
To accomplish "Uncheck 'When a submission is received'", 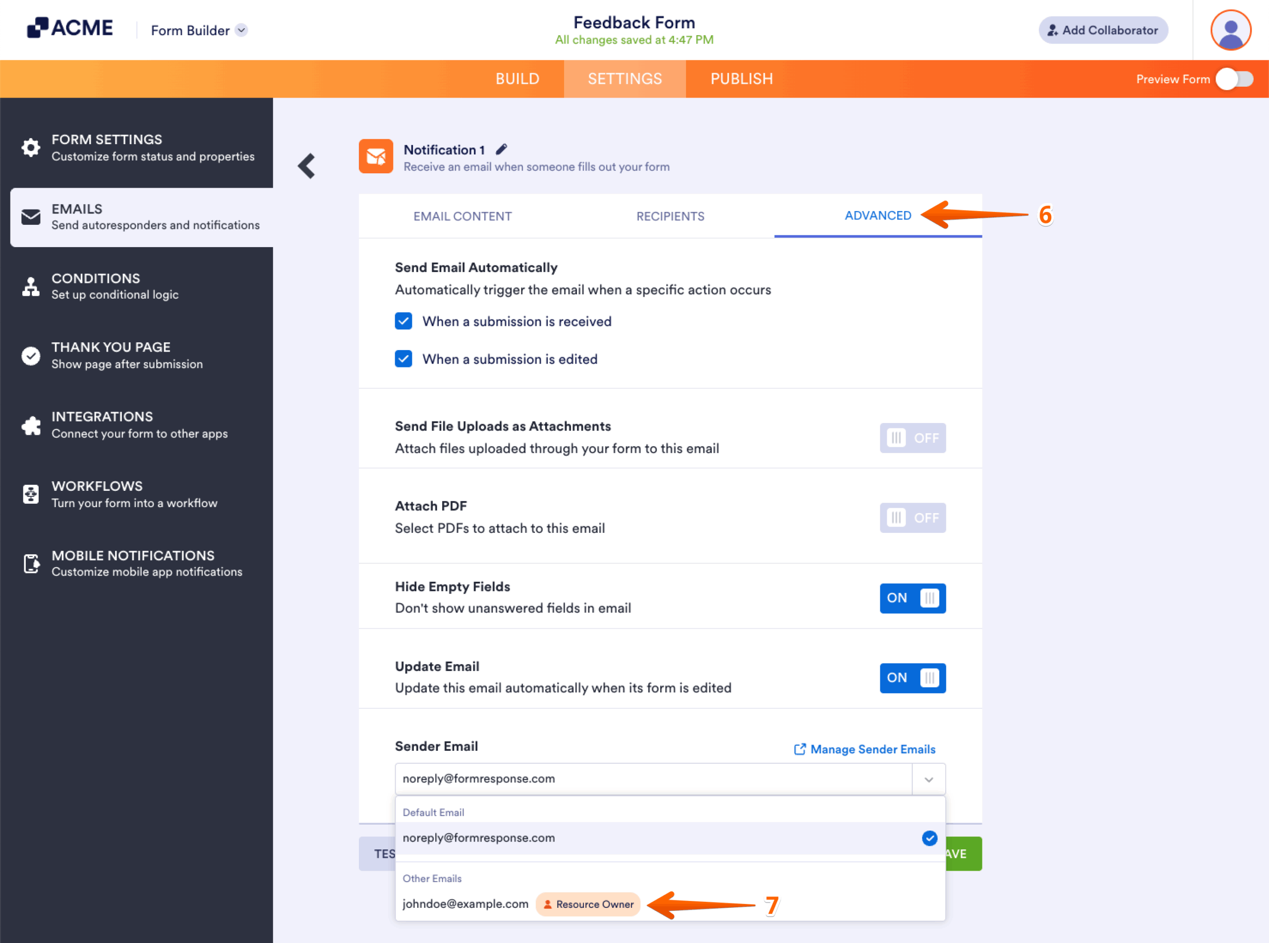I will [404, 321].
